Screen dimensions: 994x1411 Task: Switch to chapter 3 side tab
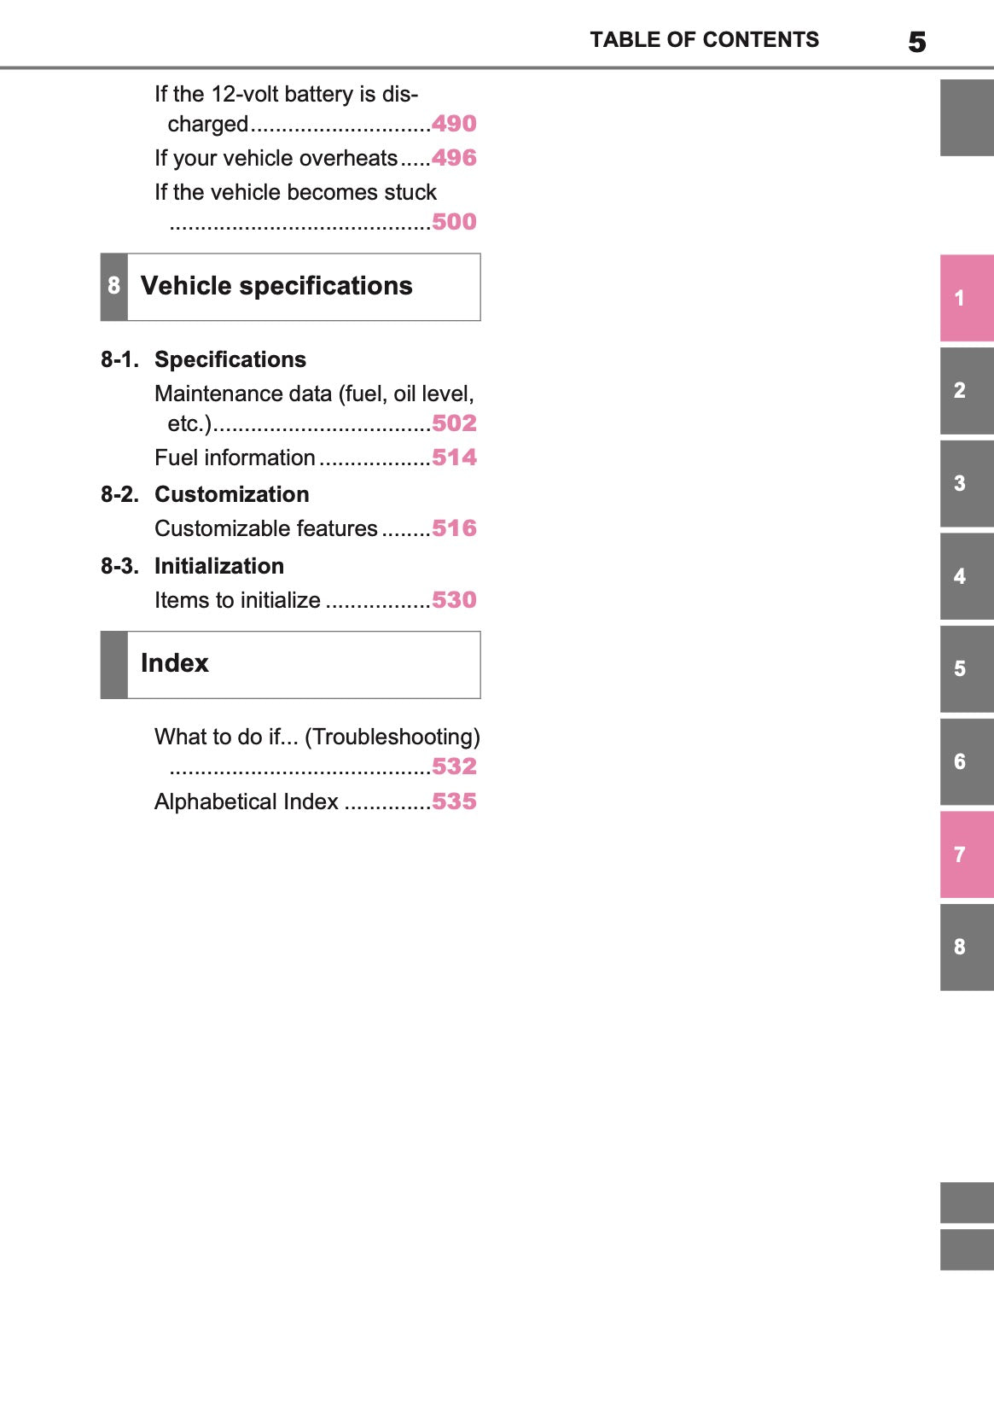[967, 483]
